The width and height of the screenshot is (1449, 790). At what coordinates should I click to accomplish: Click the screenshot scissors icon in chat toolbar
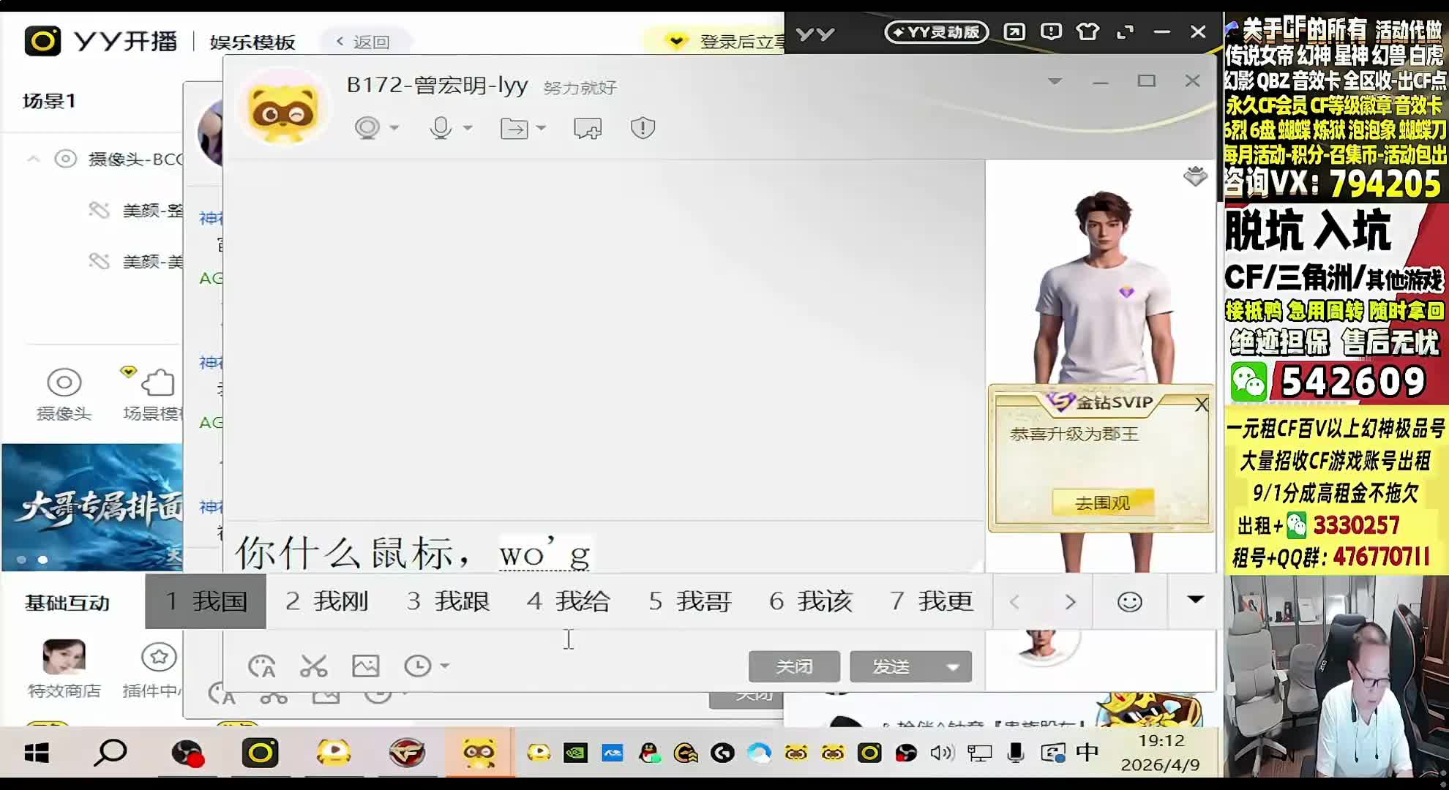[x=313, y=666]
